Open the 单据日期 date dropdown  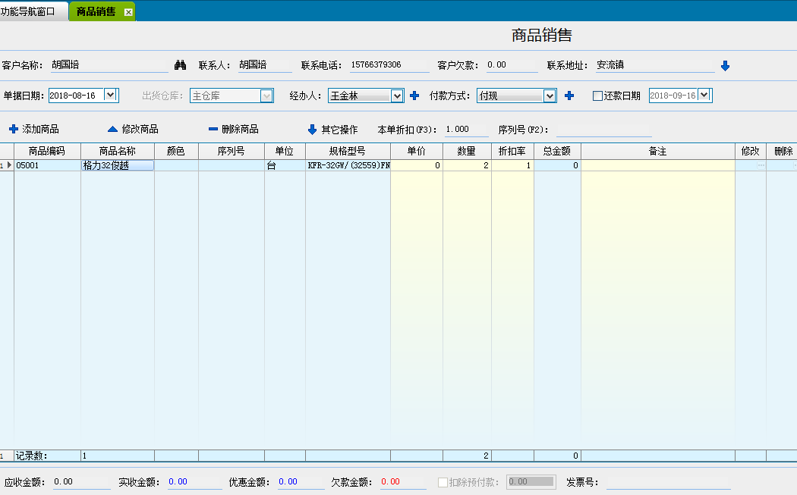[111, 96]
